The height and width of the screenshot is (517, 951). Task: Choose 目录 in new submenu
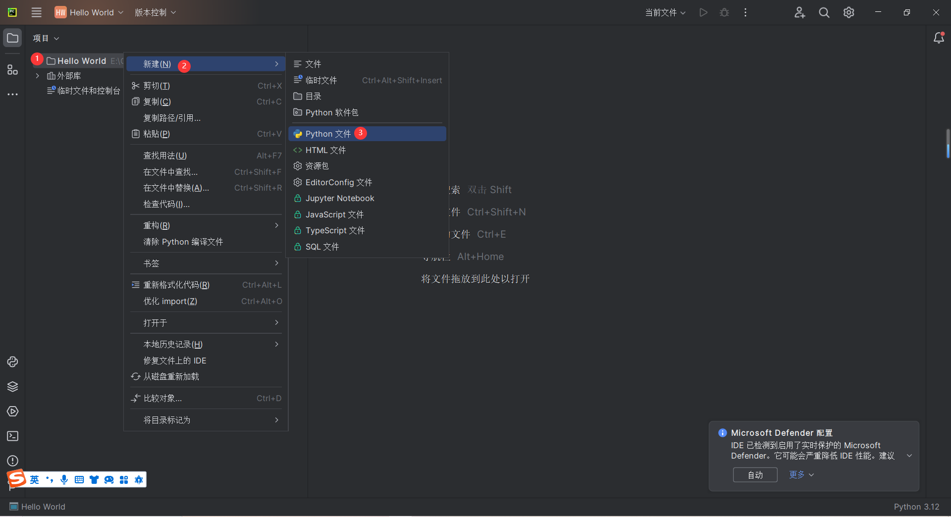(x=368, y=96)
